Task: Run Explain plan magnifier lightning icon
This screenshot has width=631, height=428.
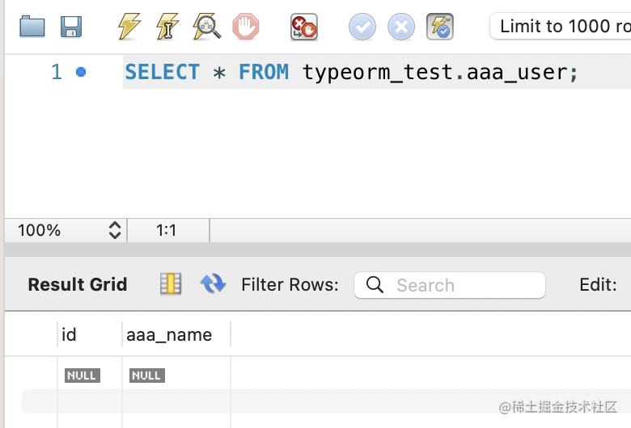Action: (207, 27)
